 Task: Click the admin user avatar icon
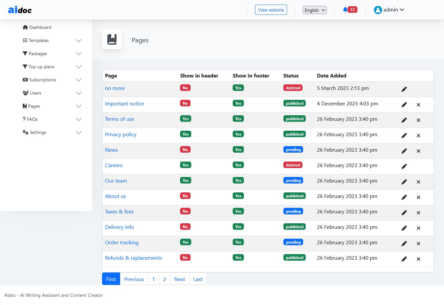click(378, 10)
